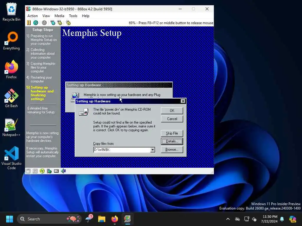Image resolution: width=302 pixels, height=226 pixels.
Task: Click second floppy drive status icon
Action: coord(35,171)
